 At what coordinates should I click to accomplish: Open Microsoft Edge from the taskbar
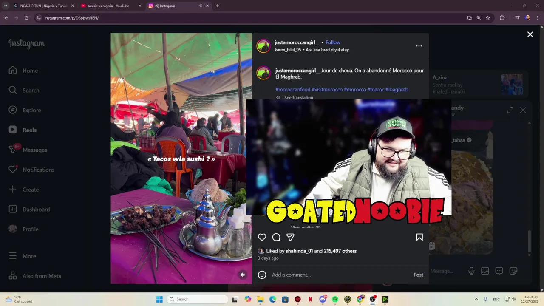(x=273, y=299)
